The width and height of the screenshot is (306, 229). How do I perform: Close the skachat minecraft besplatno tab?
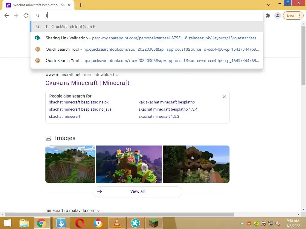(x=69, y=5)
